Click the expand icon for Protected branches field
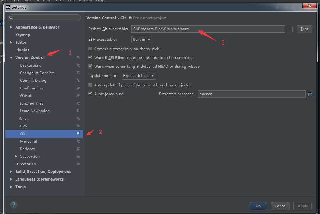The width and height of the screenshot is (320, 214). pyautogui.click(x=310, y=94)
